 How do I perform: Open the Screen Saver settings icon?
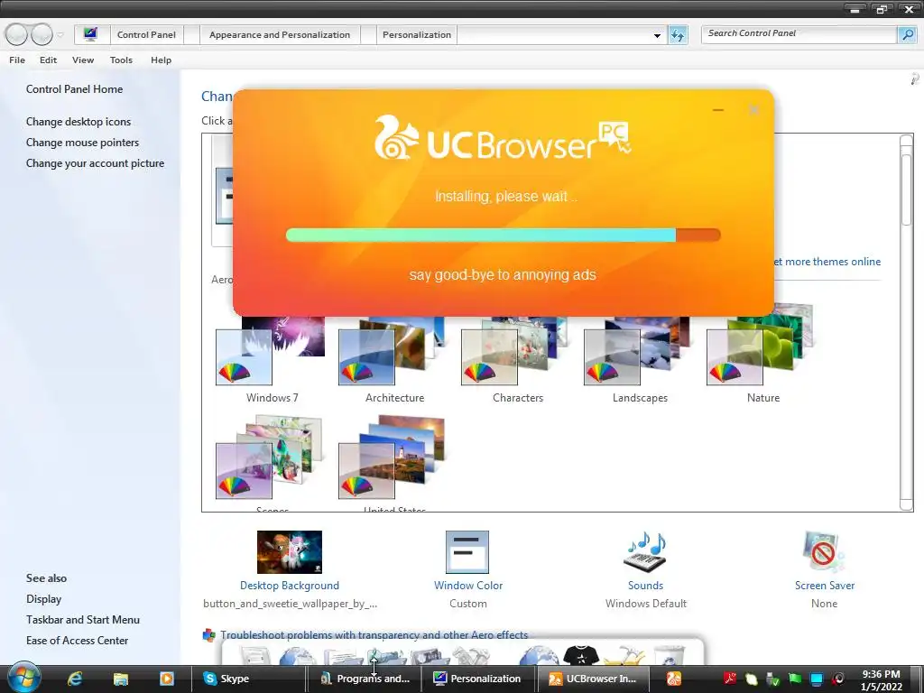tap(824, 552)
